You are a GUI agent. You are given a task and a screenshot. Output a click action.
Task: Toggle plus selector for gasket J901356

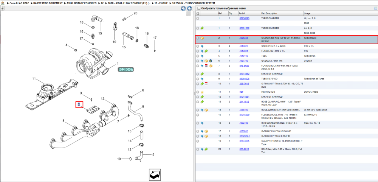click(x=198, y=38)
